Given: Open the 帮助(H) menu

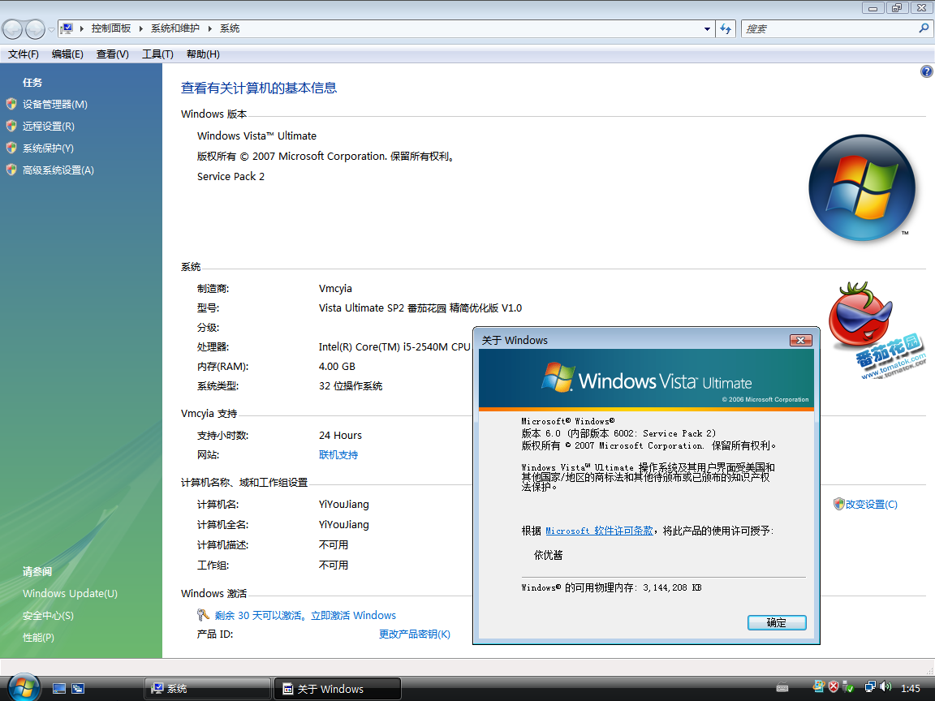Looking at the screenshot, I should click(203, 54).
